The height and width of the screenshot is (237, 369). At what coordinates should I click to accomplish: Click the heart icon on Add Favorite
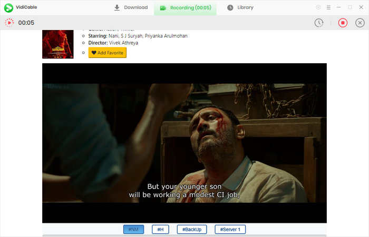94,53
